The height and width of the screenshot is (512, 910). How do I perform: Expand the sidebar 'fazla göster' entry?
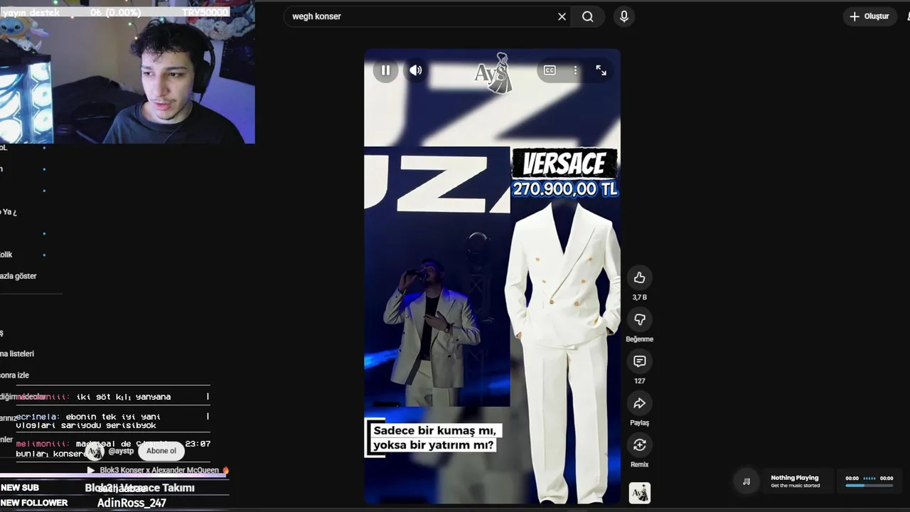[x=18, y=276]
